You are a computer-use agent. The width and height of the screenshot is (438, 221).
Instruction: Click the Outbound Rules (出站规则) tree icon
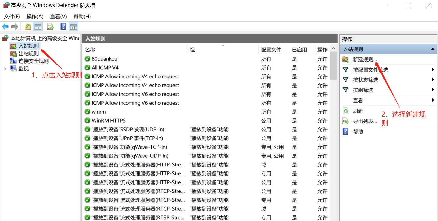[x=13, y=53]
